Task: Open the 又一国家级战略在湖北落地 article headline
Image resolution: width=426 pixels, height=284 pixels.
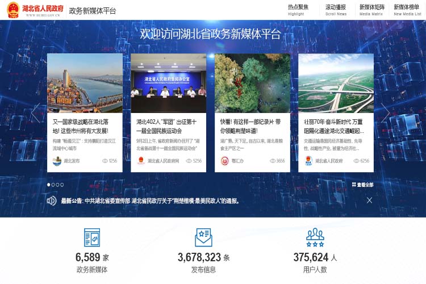Action: [x=84, y=126]
